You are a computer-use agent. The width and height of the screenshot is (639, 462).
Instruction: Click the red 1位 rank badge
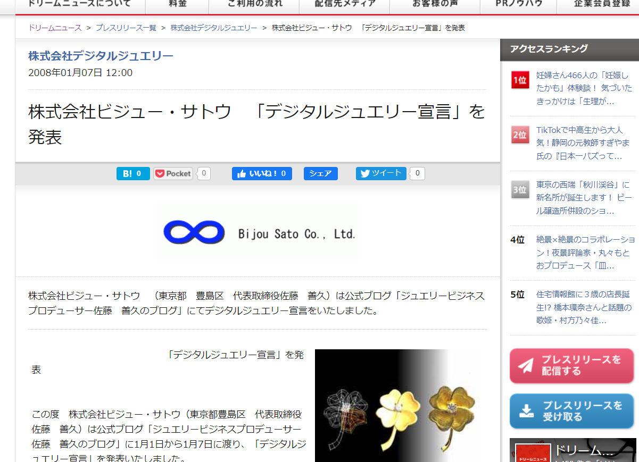tap(520, 80)
